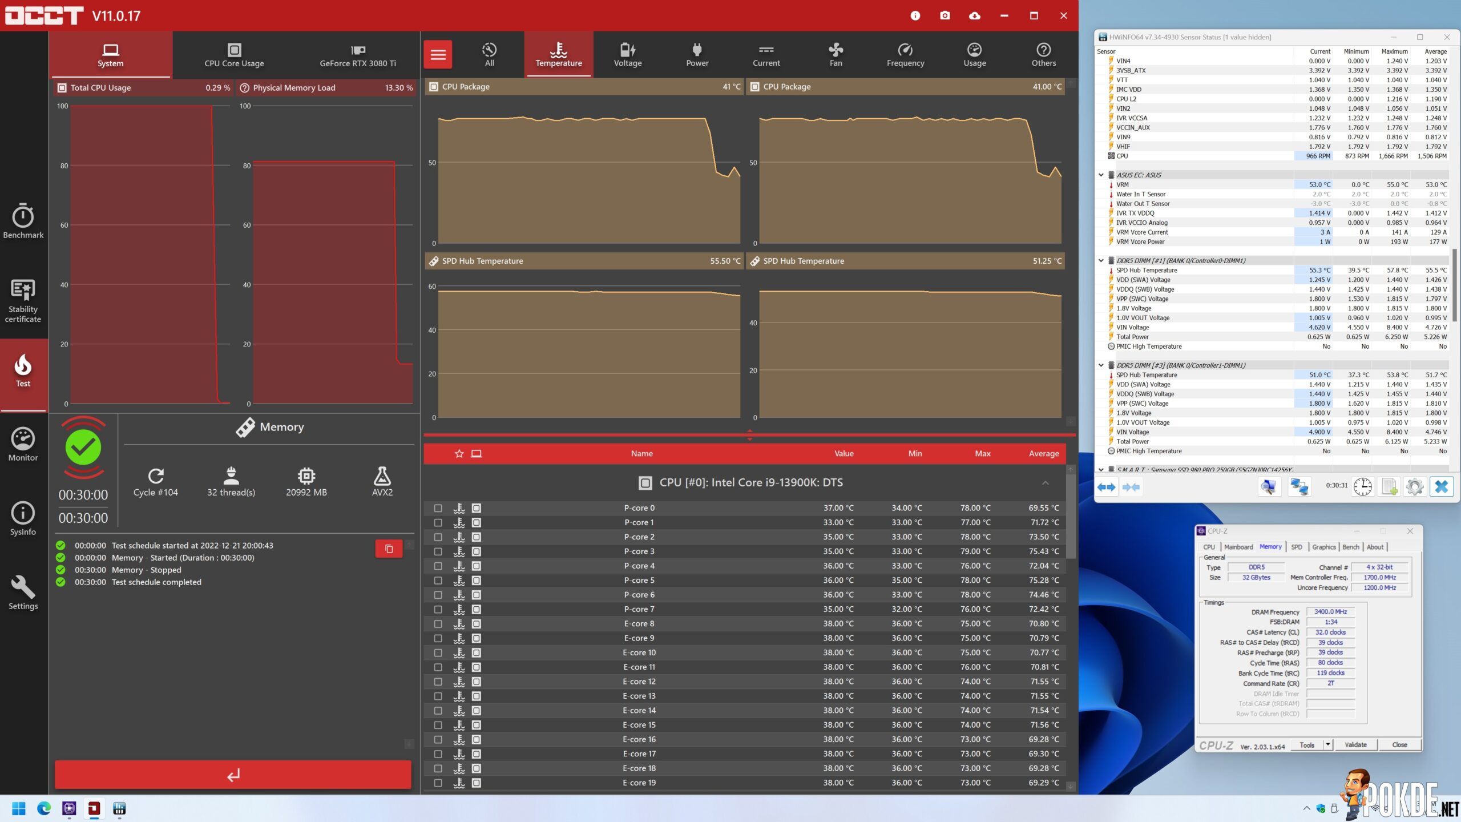Click the monitor column header icon
This screenshot has width=1461, height=822.
click(476, 453)
